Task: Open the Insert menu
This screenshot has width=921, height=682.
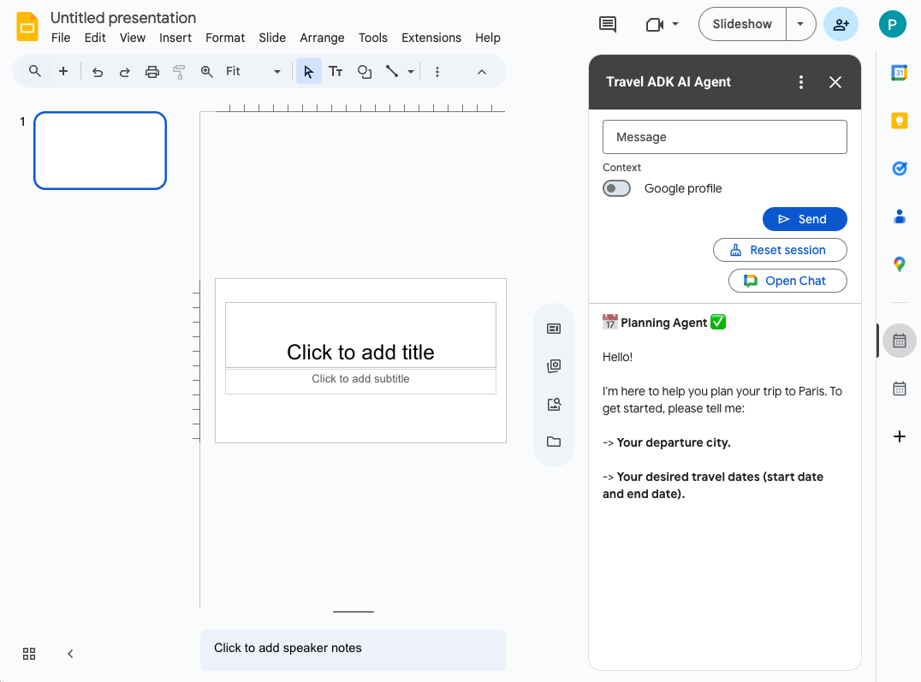Action: pos(175,38)
